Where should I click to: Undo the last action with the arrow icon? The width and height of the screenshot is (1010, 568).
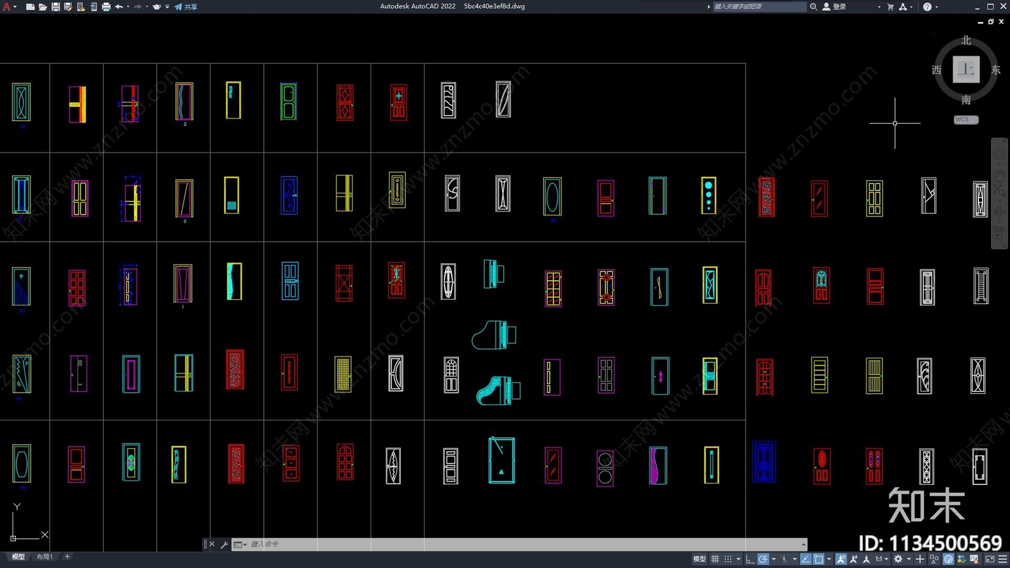click(119, 7)
